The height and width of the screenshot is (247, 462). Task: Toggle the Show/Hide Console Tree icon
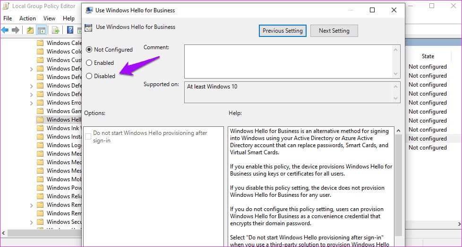coord(42,30)
